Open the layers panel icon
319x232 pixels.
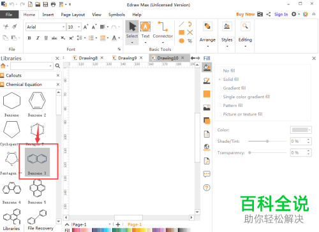[x=207, y=120]
